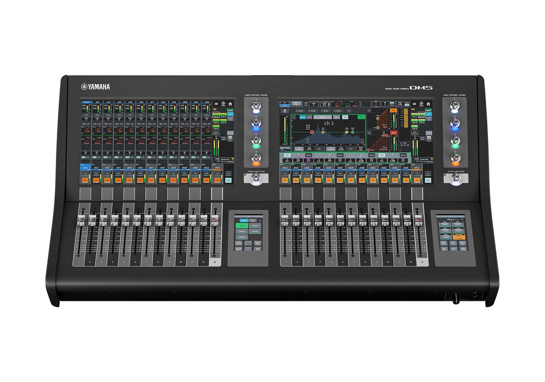
Task: Tap the Home icon on left touchscreen
Action: pyautogui.click(x=230, y=104)
